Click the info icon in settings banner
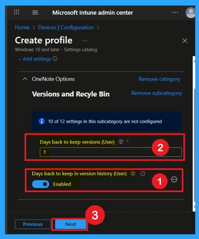This screenshot has height=239, width=199. coord(42,121)
